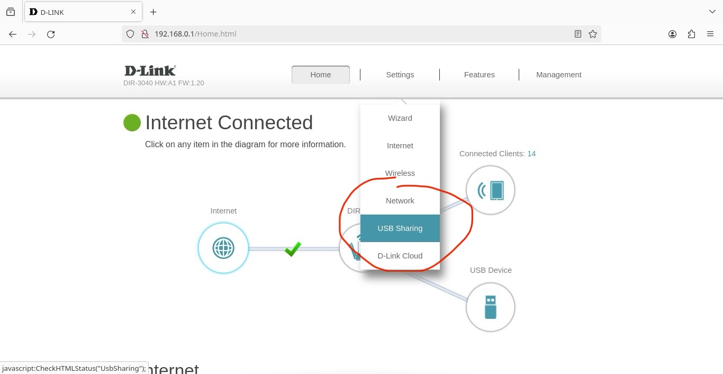Screen dimensions: 723x374
Task: Click the shield tracking protection icon
Action: (130, 34)
